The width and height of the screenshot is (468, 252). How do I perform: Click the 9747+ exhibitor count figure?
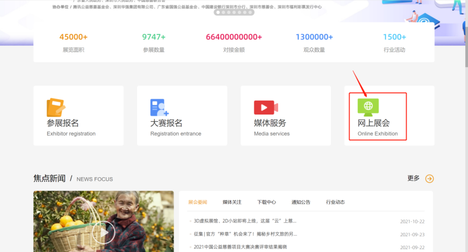click(154, 37)
